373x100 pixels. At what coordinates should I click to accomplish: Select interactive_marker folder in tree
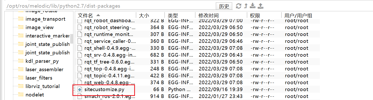[47, 36]
